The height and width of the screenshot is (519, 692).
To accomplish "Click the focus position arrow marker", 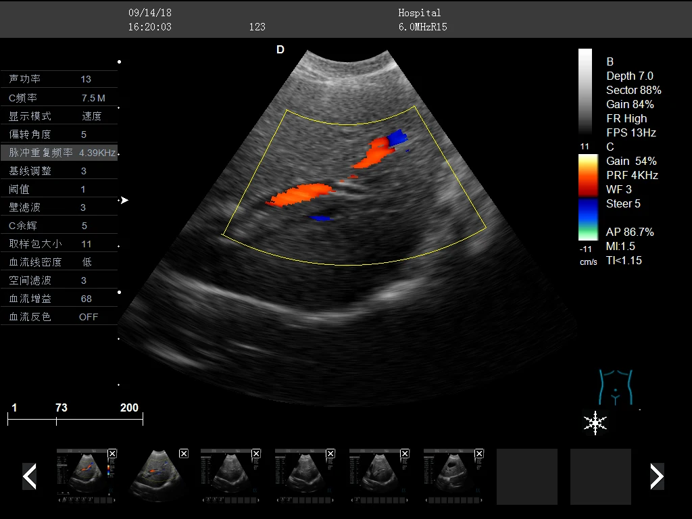I will (124, 200).
